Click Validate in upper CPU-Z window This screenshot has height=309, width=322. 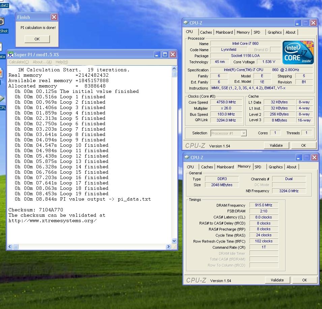276,145
